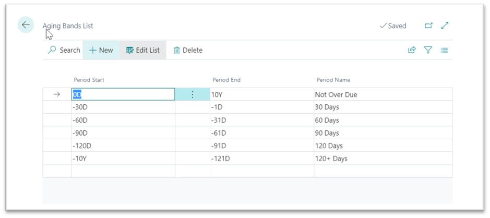The image size is (490, 218).
Task: Open Period End column header menu
Action: click(x=226, y=80)
